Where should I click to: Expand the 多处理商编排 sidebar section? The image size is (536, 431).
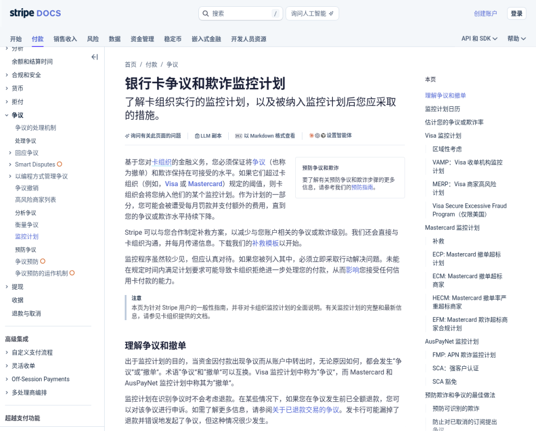click(6, 393)
